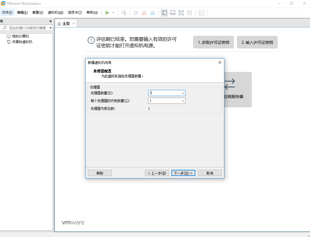Cancel the wizard with 取消
Image resolution: width=310 pixels, height=237 pixels.
[210, 173]
